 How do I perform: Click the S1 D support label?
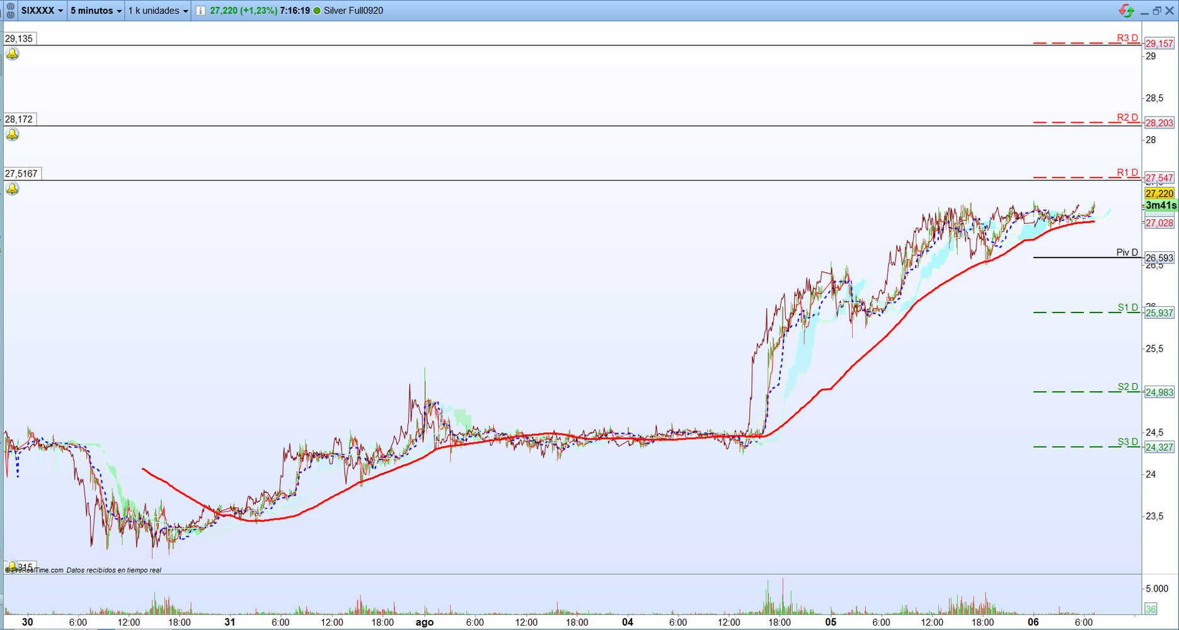1128,307
